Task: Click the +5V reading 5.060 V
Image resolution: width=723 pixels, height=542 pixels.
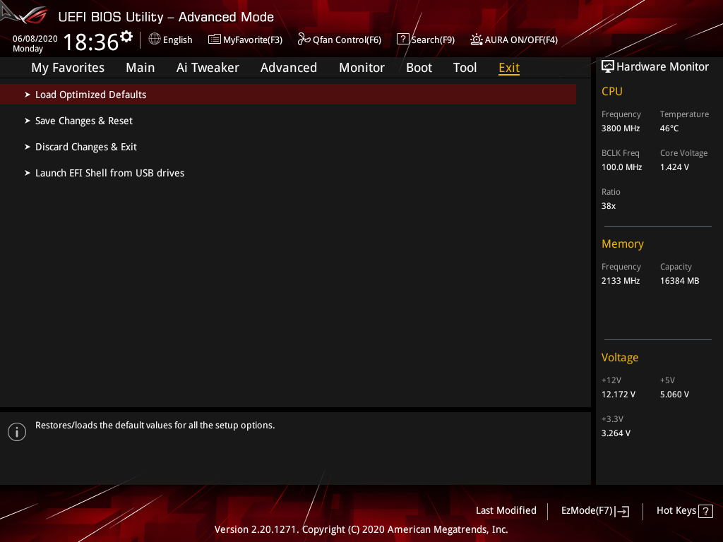Action: (674, 395)
